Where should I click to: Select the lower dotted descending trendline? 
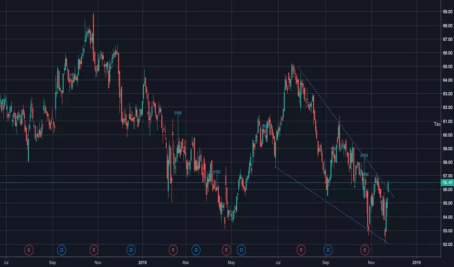pos(332,205)
